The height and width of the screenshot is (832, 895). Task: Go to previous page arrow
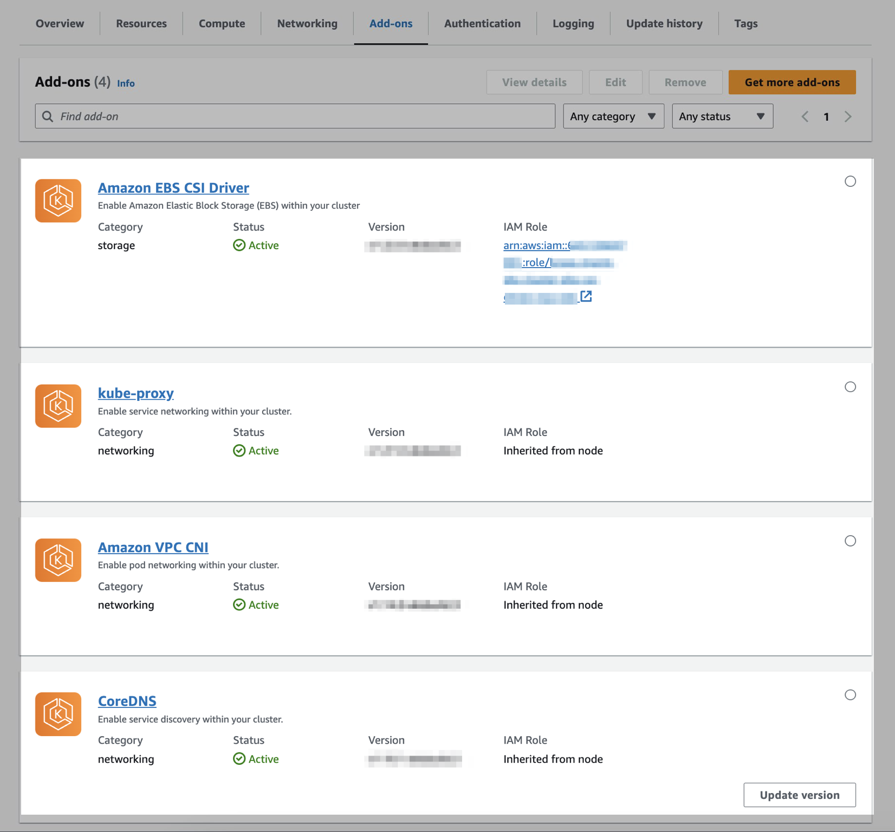click(x=805, y=116)
